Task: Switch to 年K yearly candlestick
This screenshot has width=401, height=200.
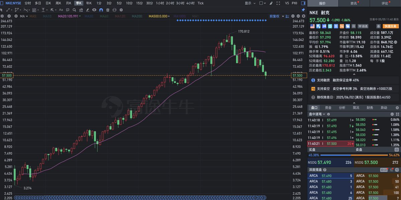Action: click(x=89, y=3)
